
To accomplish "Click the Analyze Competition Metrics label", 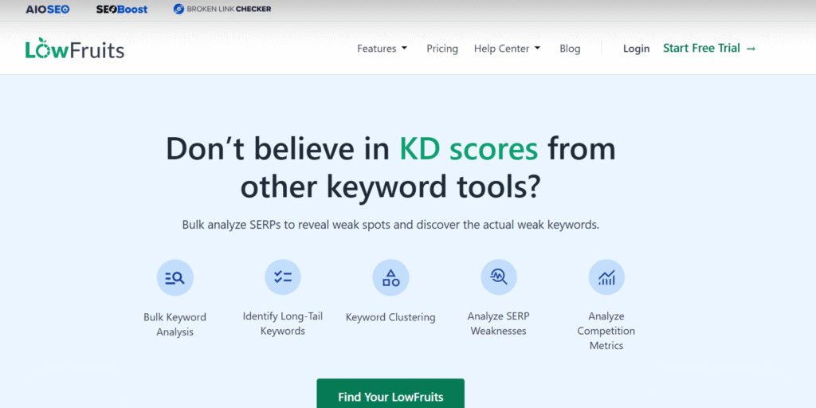I will click(x=606, y=331).
